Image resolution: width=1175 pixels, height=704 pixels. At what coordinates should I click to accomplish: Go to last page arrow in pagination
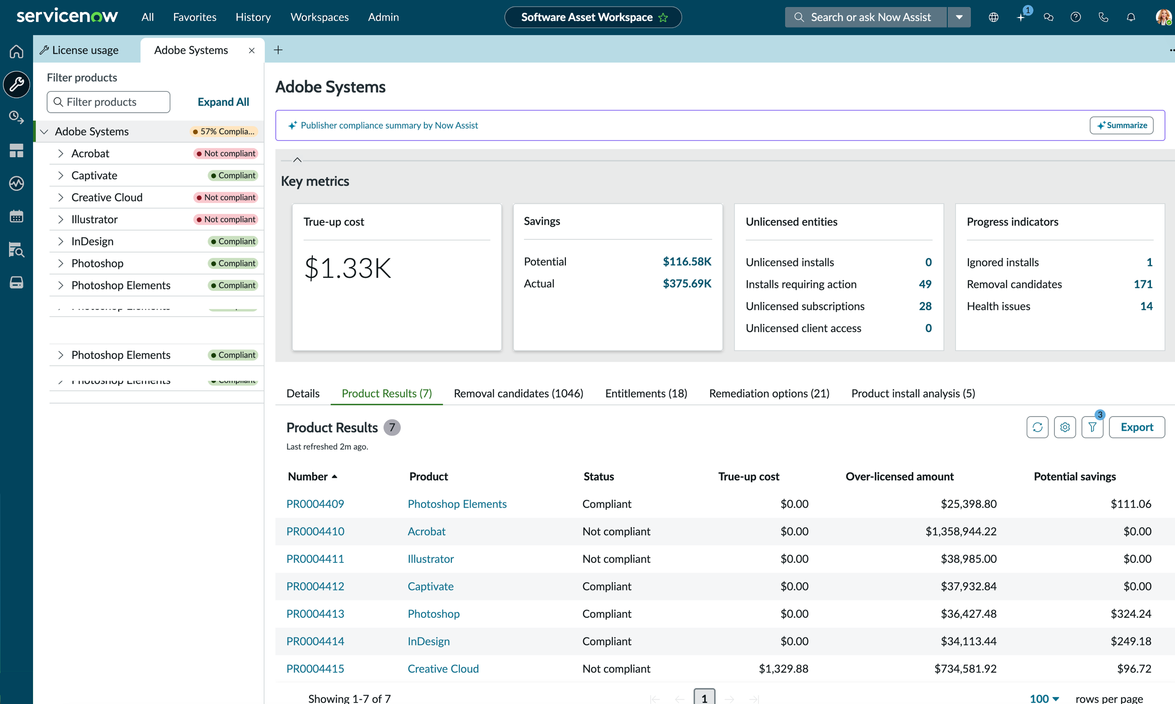tap(754, 698)
